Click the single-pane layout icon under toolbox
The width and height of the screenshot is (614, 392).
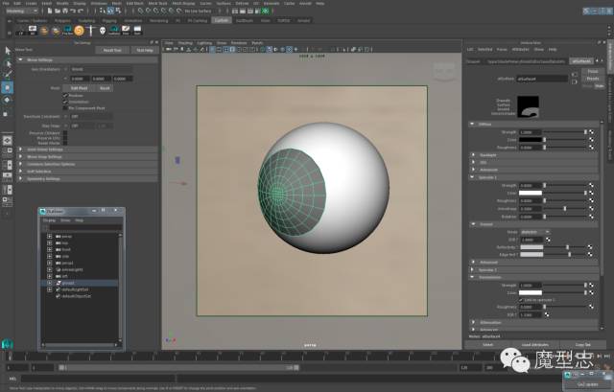[x=8, y=140]
